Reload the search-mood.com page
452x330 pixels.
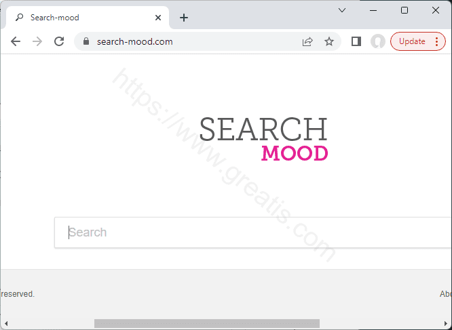[x=59, y=41]
